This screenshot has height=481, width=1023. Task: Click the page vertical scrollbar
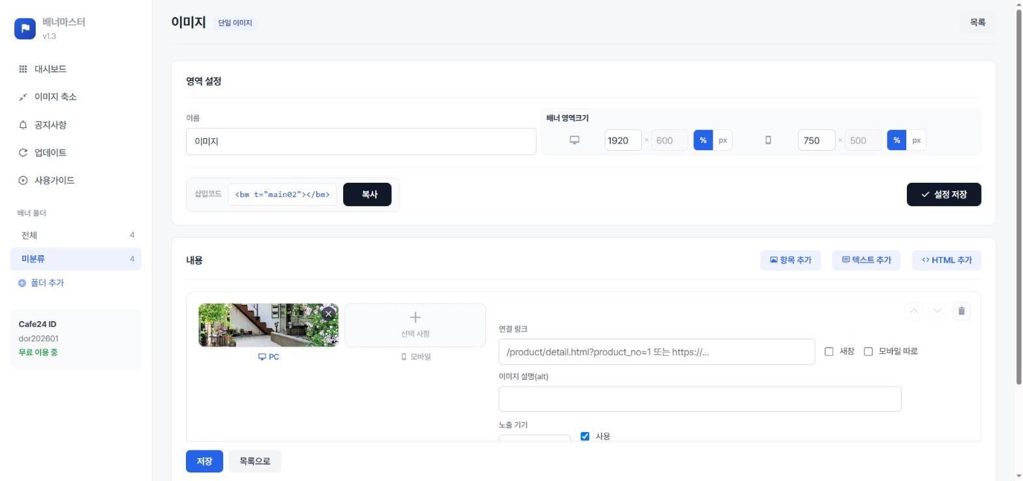pos(1019,196)
